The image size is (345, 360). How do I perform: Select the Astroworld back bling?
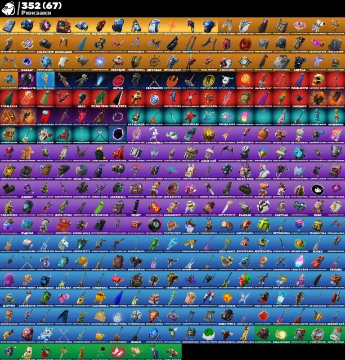45,26
